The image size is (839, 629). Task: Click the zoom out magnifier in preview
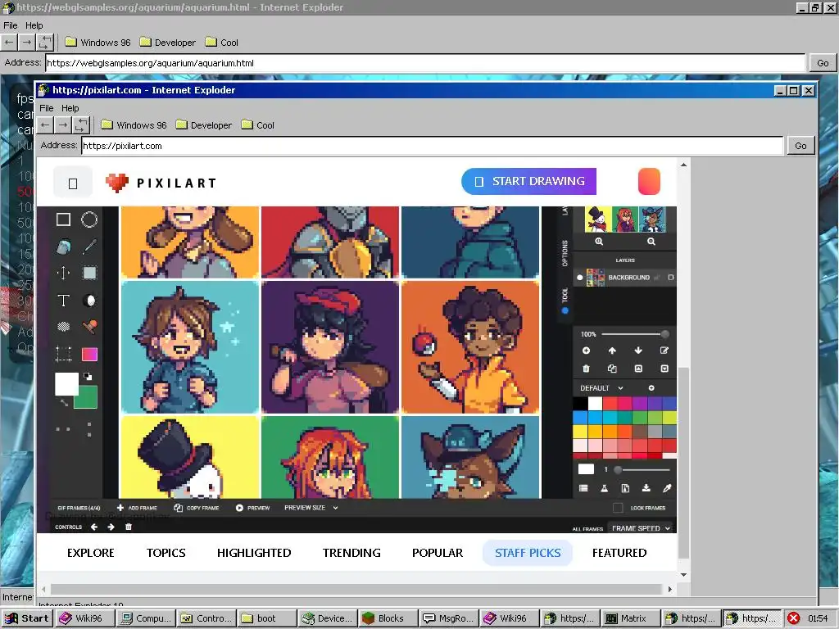point(651,242)
